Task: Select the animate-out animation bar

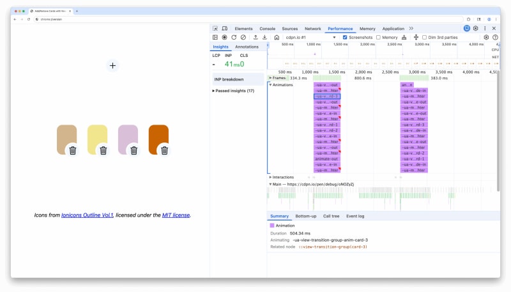Action: click(x=326, y=158)
